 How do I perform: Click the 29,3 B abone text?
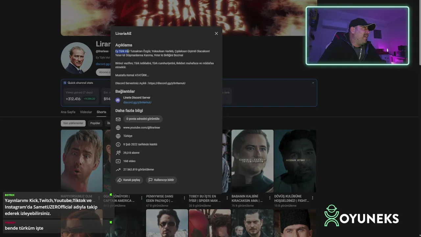[131, 153]
